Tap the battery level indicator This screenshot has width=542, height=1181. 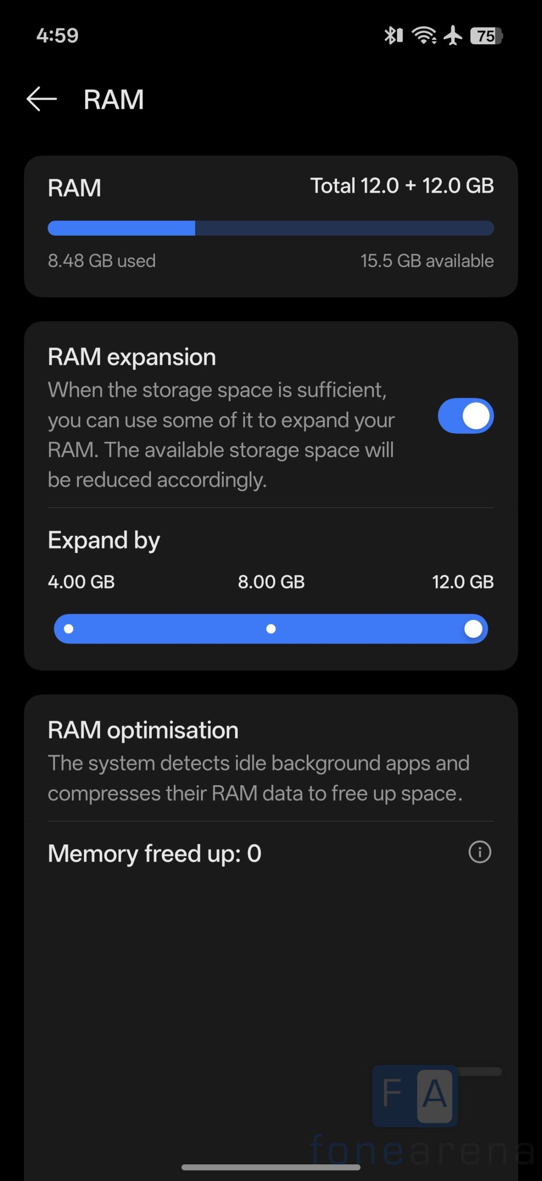click(x=486, y=36)
